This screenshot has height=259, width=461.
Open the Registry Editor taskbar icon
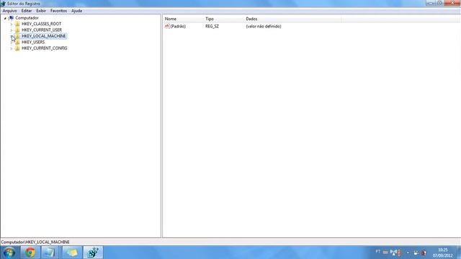93,253
